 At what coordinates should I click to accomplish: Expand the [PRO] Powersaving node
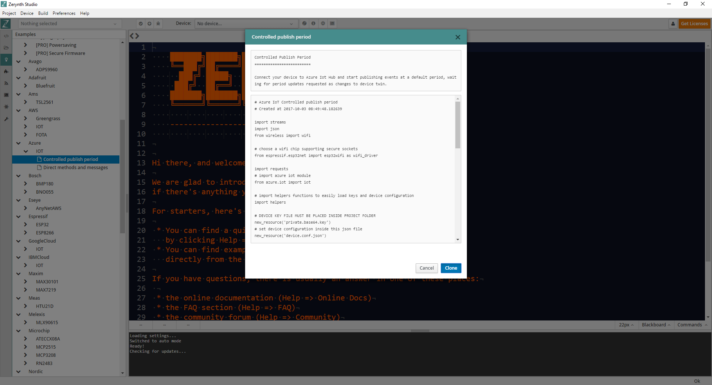tap(26, 45)
